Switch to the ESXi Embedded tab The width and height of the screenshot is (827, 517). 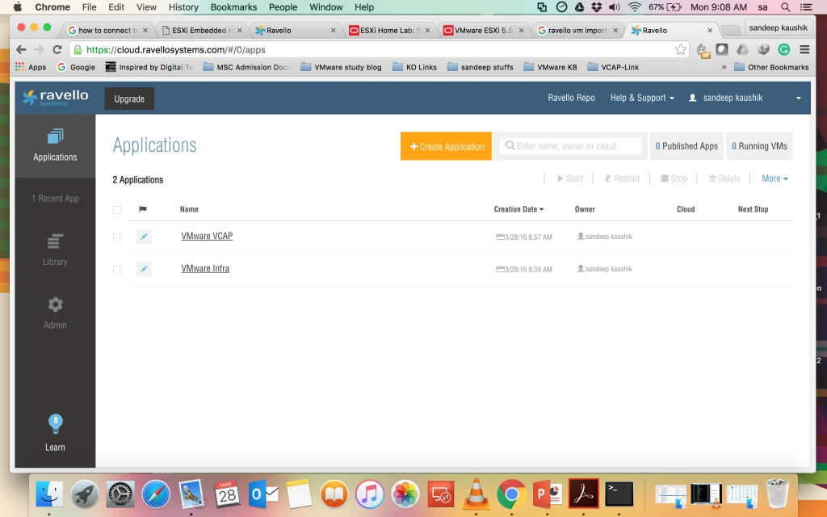[x=200, y=30]
